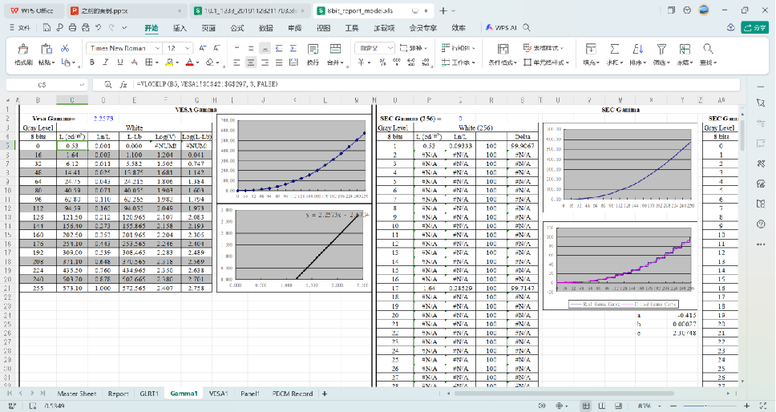The width and height of the screenshot is (776, 412).
Task: Open the help icon in right sidebar
Action: point(761,224)
